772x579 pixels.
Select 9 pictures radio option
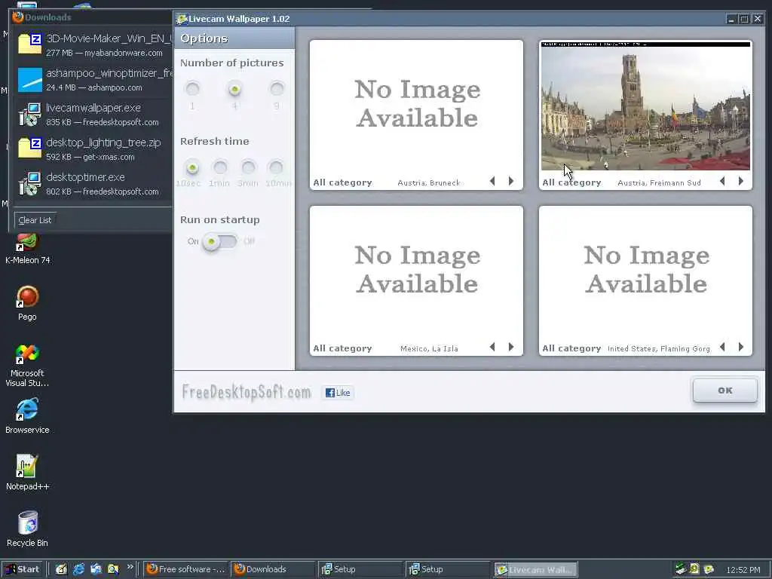pos(277,89)
